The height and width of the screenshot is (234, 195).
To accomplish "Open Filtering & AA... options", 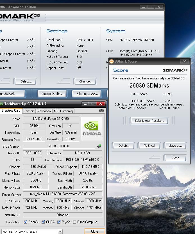I will [x=87, y=94].
